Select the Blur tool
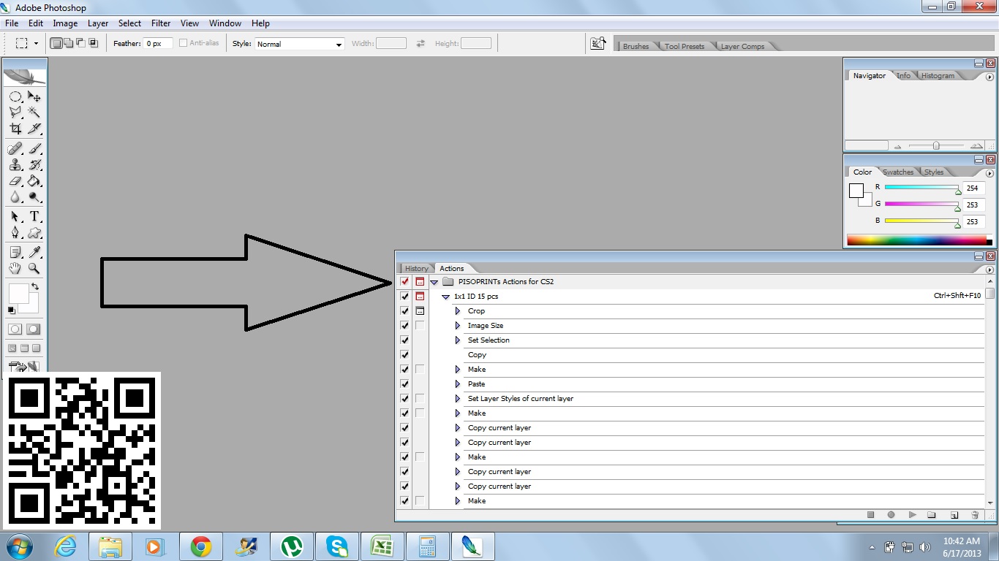Screen dimensions: 999x561 (x=15, y=197)
